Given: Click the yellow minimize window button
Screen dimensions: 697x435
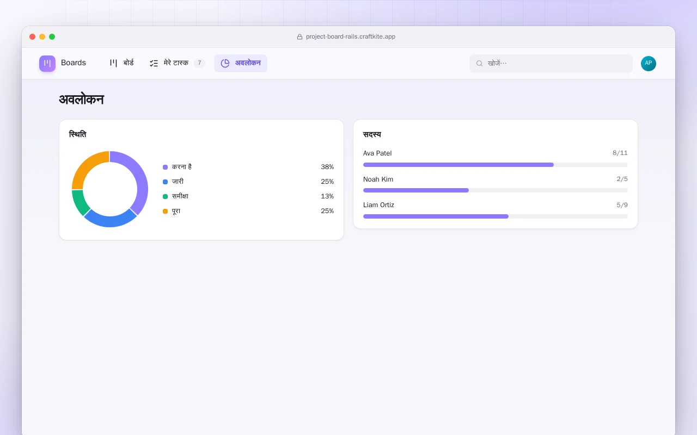Looking at the screenshot, I should (x=42, y=37).
